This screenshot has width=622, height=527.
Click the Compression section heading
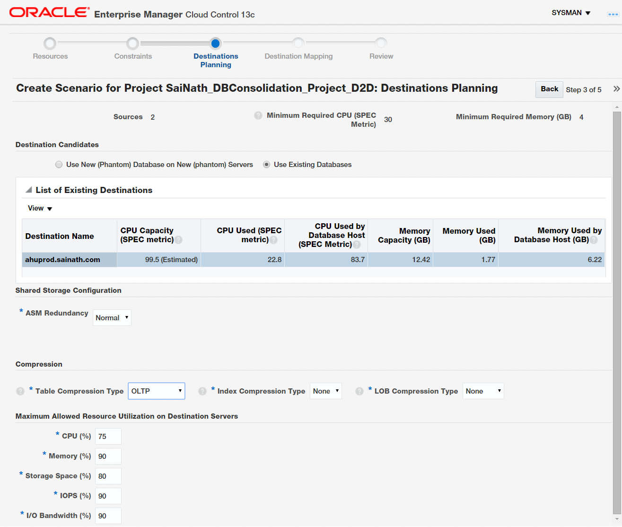click(39, 364)
